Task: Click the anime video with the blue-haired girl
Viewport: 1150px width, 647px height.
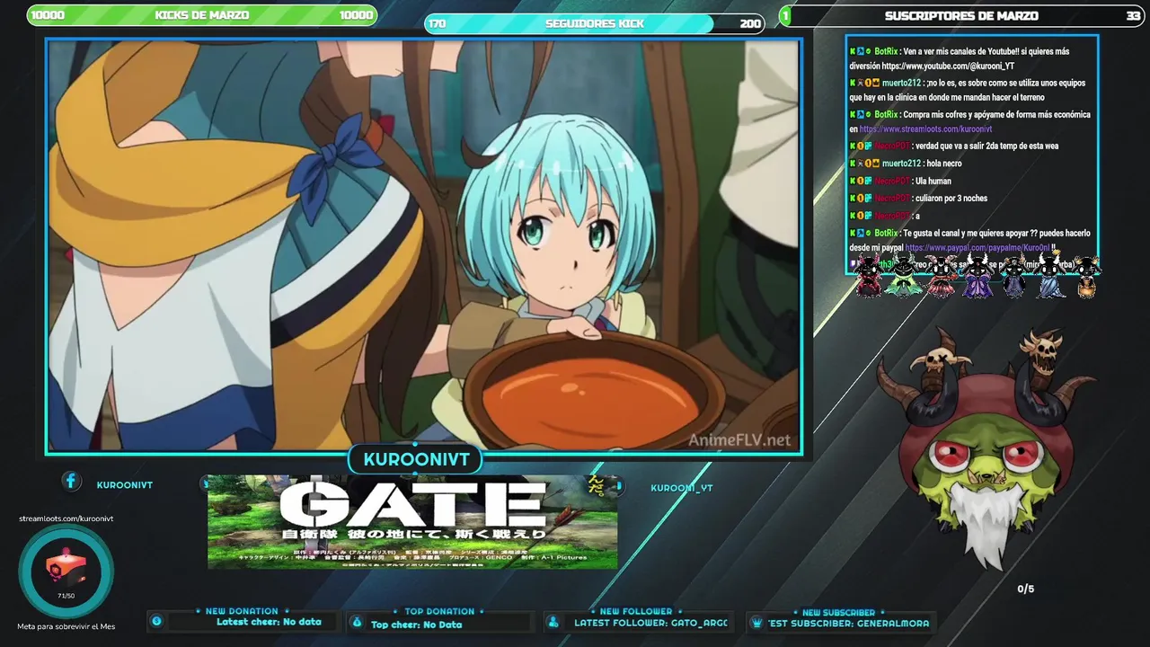Action: (x=423, y=245)
